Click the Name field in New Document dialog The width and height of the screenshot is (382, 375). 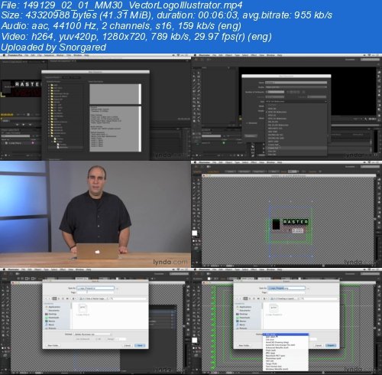click(296, 83)
